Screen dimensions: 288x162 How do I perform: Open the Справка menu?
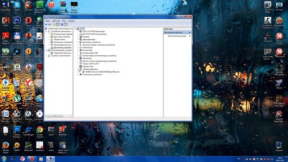[71, 21]
